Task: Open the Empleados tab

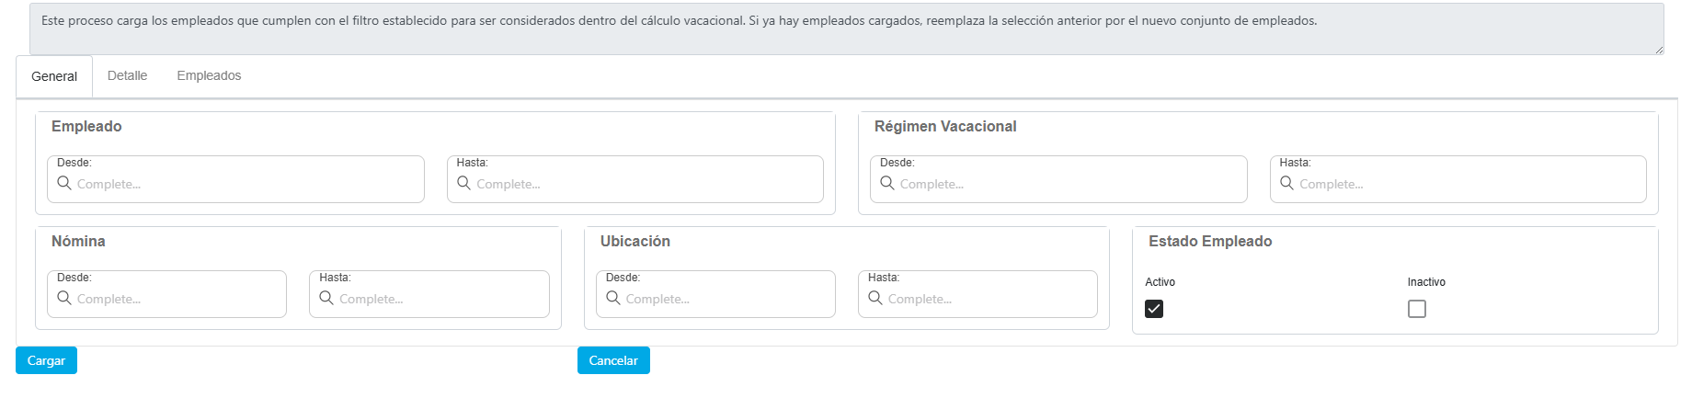Action: coord(209,76)
